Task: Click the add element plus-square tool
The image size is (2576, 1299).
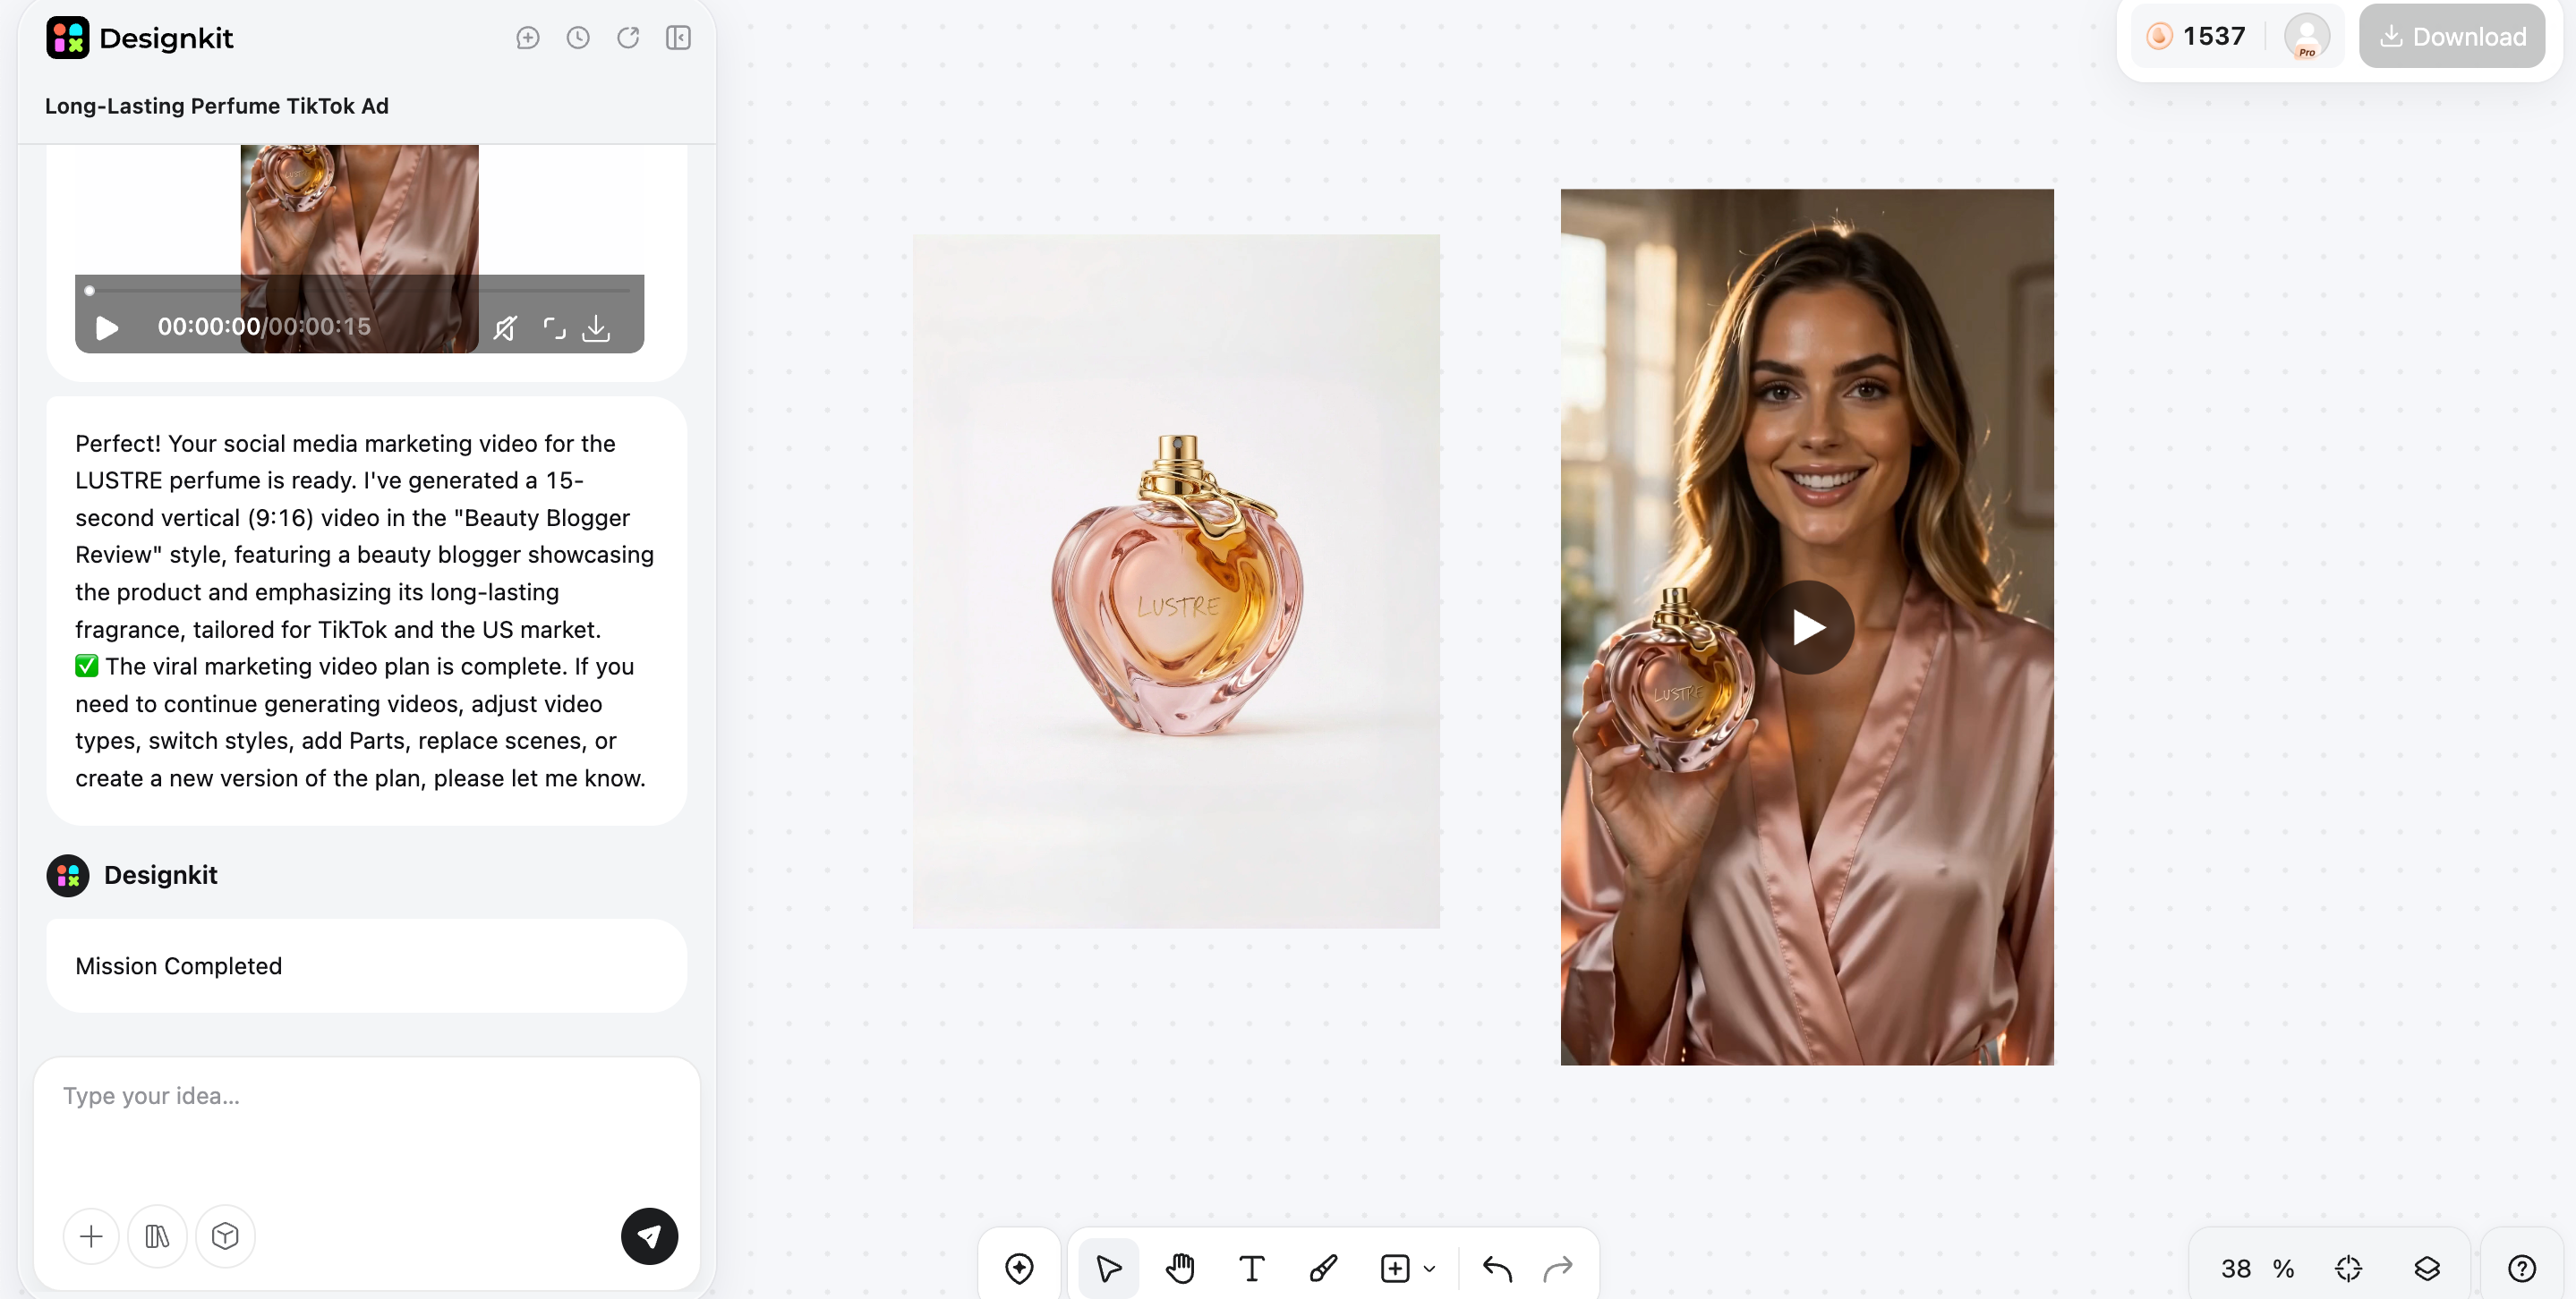Action: (1395, 1268)
